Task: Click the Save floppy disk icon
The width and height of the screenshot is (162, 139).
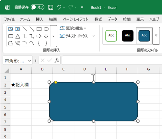Action: click(51, 7)
